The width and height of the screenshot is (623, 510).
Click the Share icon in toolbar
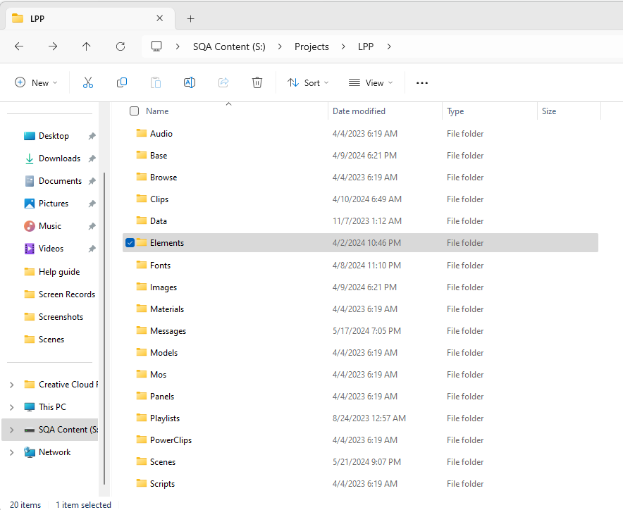223,82
